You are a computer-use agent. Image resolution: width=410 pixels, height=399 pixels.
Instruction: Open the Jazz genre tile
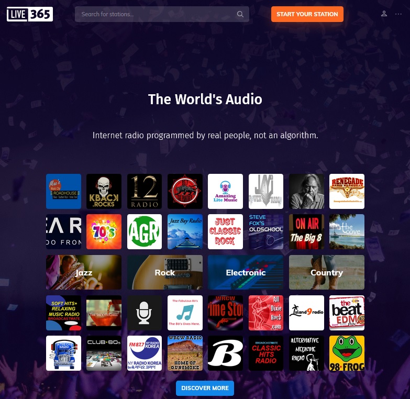point(84,272)
